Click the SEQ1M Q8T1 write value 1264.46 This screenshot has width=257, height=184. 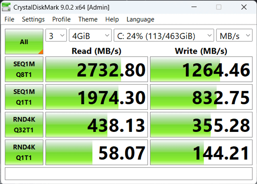click(201, 69)
